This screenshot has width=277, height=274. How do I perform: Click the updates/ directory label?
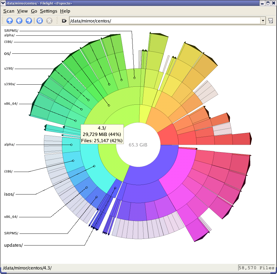(x=14, y=245)
